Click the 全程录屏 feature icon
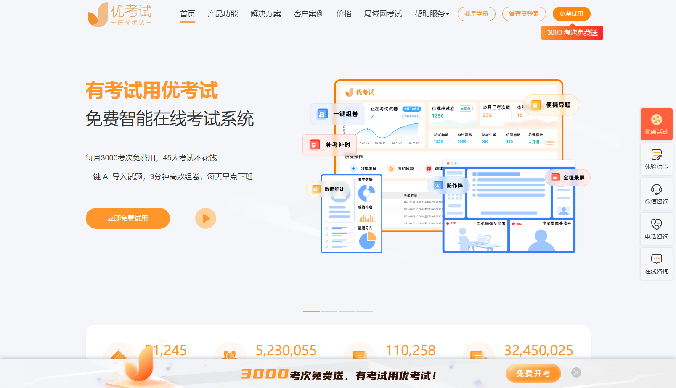The image size is (676, 388). point(555,178)
